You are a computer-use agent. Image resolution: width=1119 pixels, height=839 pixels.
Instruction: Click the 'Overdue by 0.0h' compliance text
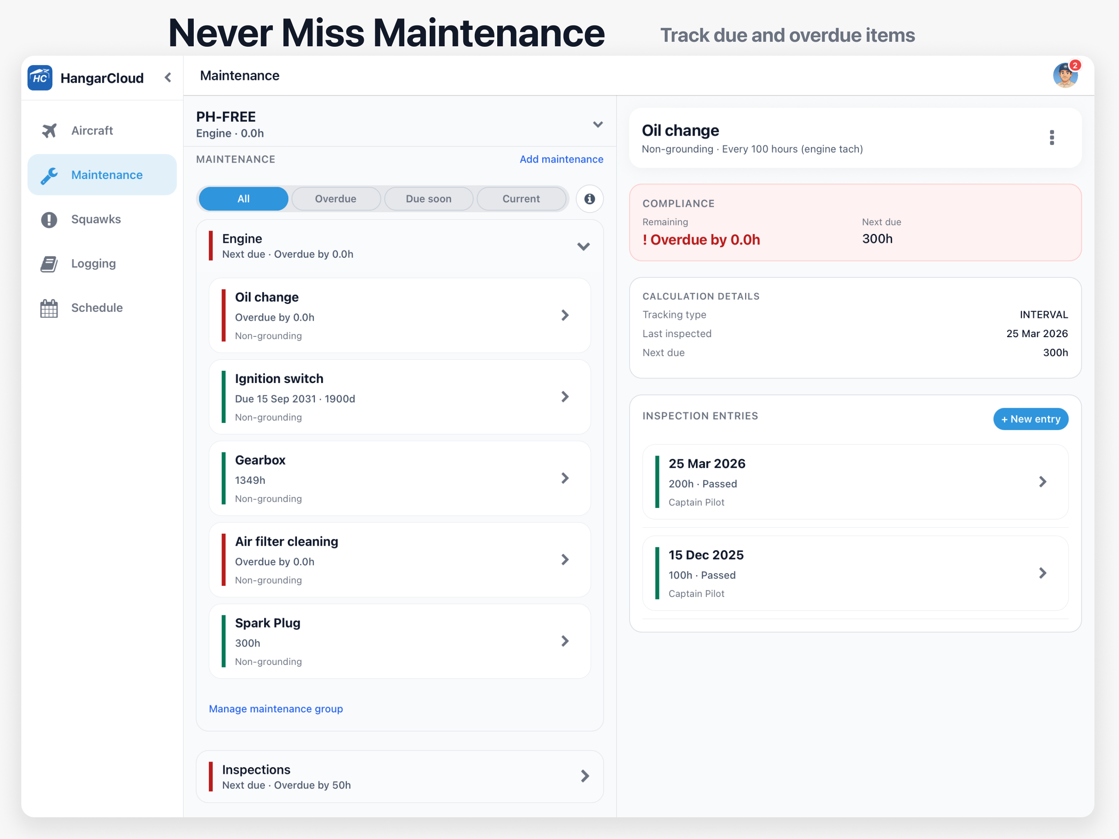tap(701, 240)
